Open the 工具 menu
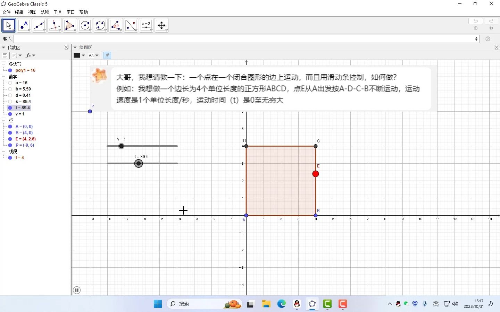The width and height of the screenshot is (500, 312). click(58, 12)
